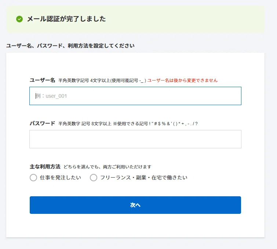Click the メール認証が完了しました message text
This screenshot has height=249, width=277.
click(66, 19)
